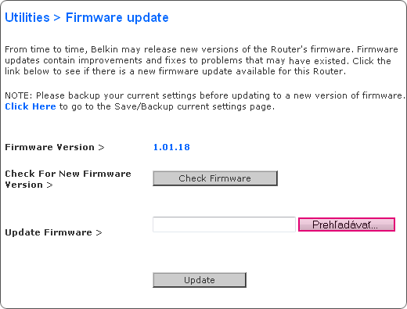
Task: Start the firmware with the Update button
Action: coord(200,280)
